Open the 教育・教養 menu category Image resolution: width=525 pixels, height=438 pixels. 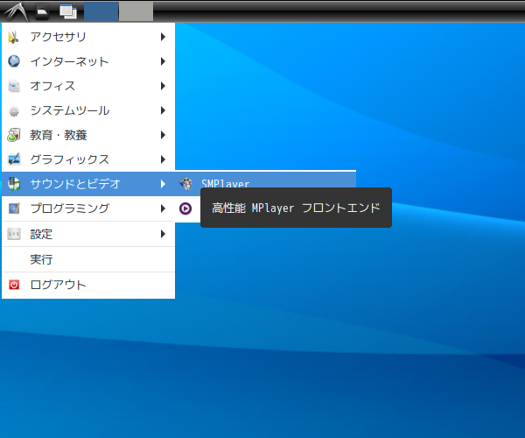[88, 135]
